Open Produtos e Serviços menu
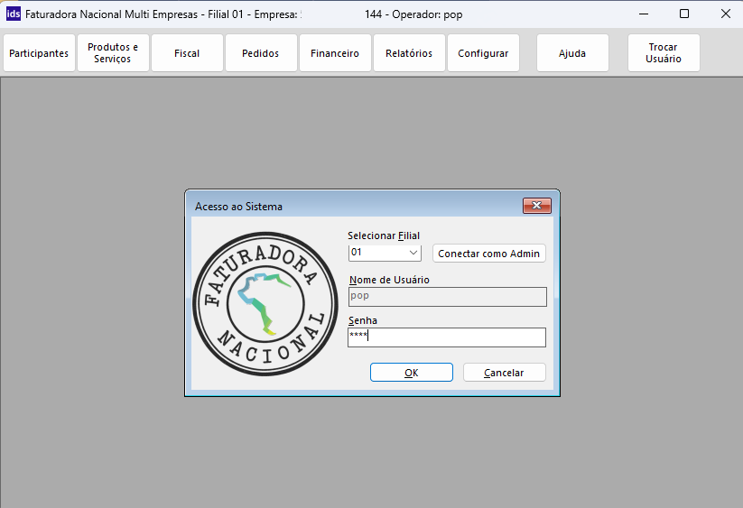Screen dimensions: 743x508 tap(113, 53)
